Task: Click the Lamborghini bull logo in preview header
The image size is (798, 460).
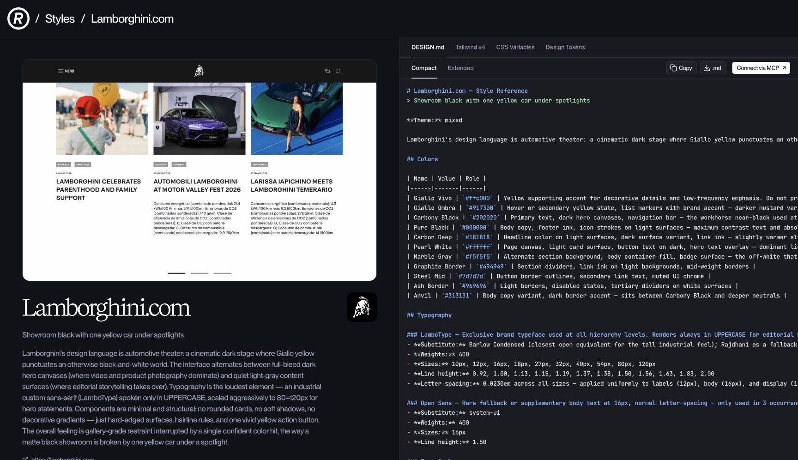Action: click(x=199, y=71)
